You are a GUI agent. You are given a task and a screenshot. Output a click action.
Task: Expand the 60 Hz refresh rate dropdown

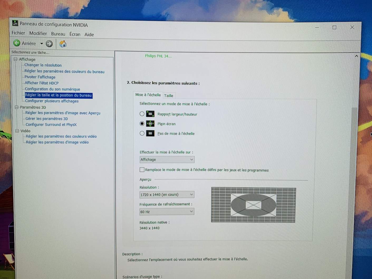[x=167, y=211]
